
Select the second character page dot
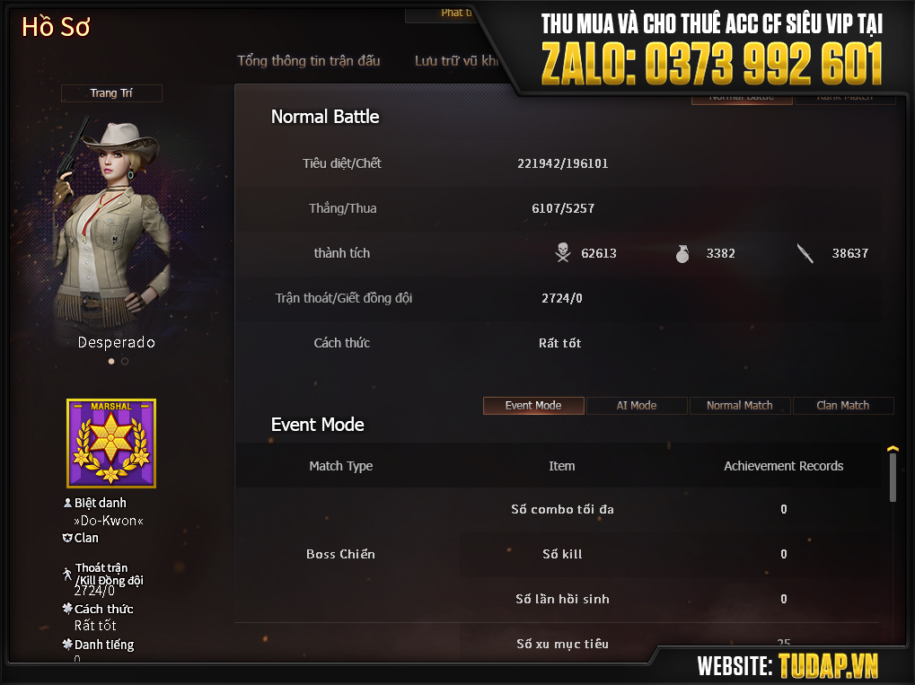click(125, 361)
